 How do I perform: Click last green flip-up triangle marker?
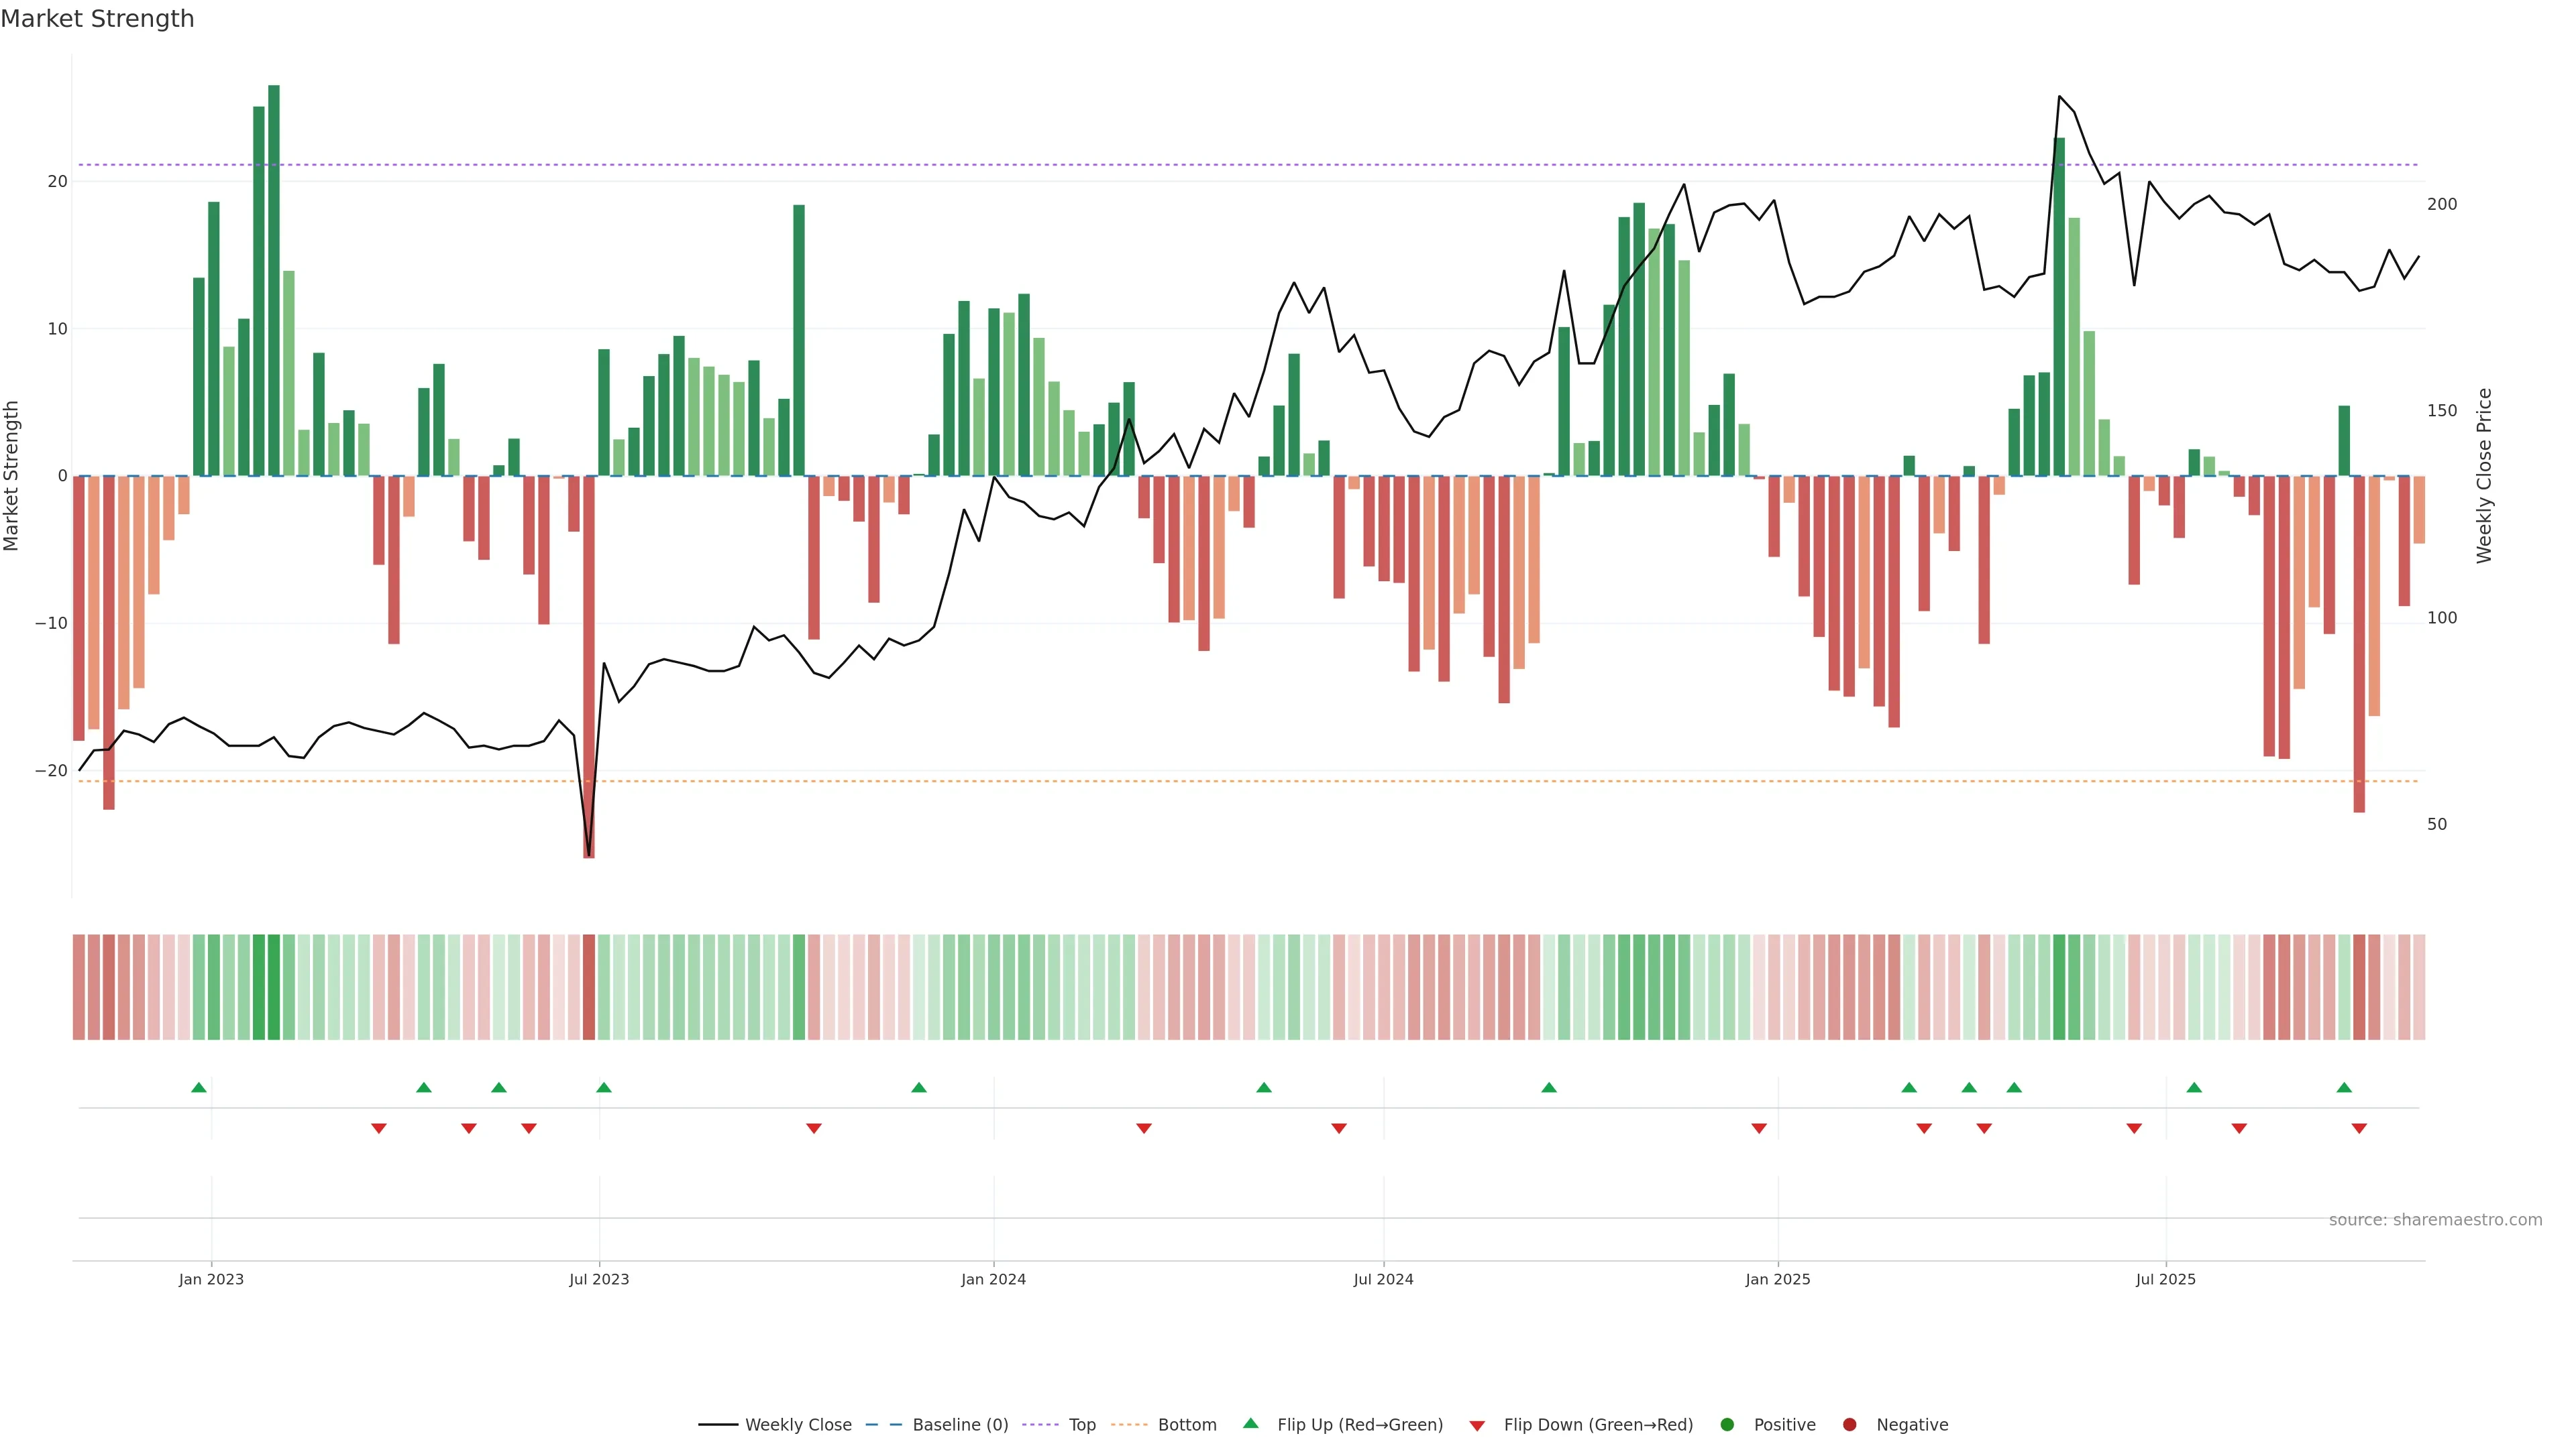pyautogui.click(x=2344, y=1087)
